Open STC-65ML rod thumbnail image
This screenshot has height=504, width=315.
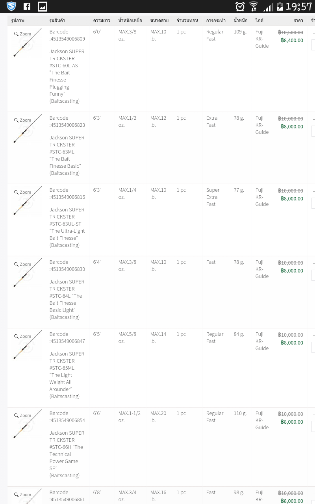pos(27,345)
